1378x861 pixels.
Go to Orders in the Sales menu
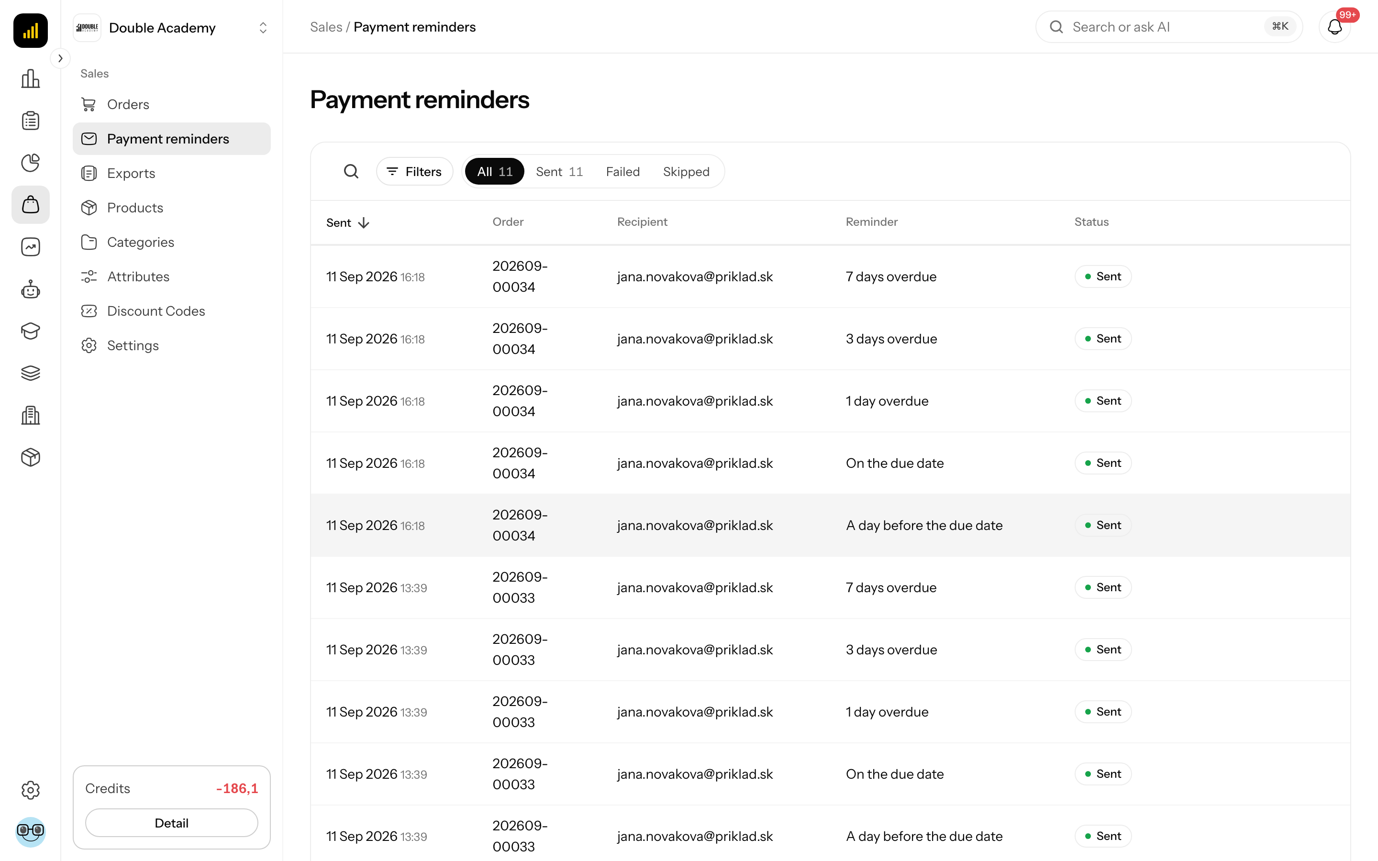(171, 104)
